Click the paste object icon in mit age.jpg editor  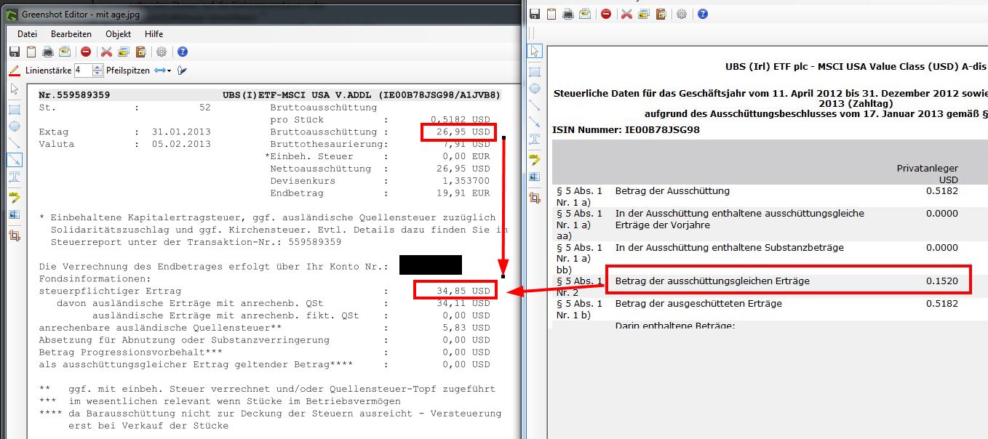[141, 52]
